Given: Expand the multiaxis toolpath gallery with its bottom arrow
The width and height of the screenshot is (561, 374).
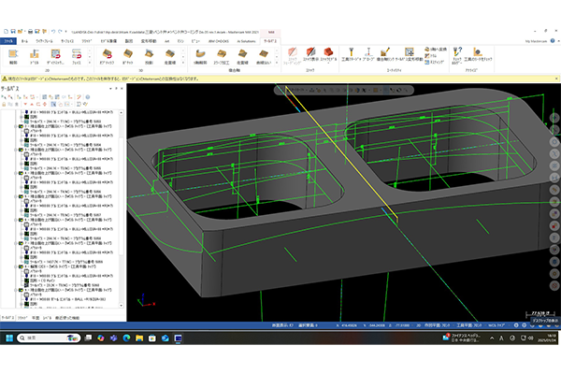Looking at the screenshot, I should pos(277,63).
